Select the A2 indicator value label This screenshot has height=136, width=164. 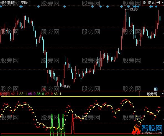14,94
